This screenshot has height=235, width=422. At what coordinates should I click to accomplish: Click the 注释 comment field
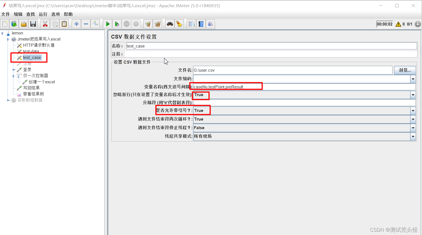click(271, 54)
